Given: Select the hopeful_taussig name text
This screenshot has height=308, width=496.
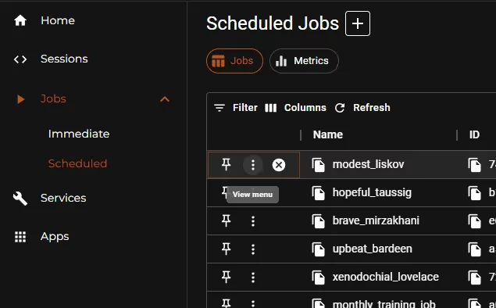Looking at the screenshot, I should 372,192.
